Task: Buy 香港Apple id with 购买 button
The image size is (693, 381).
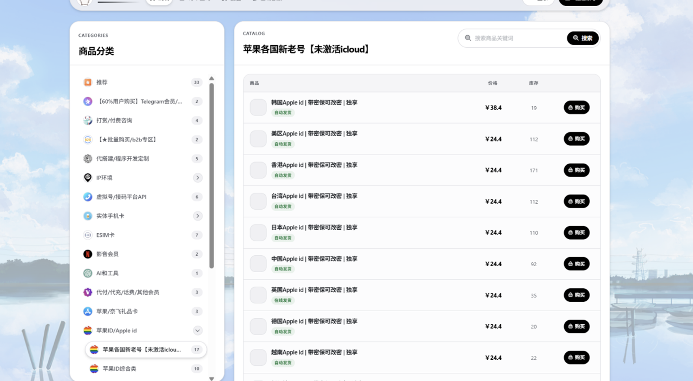Action: pos(576,170)
